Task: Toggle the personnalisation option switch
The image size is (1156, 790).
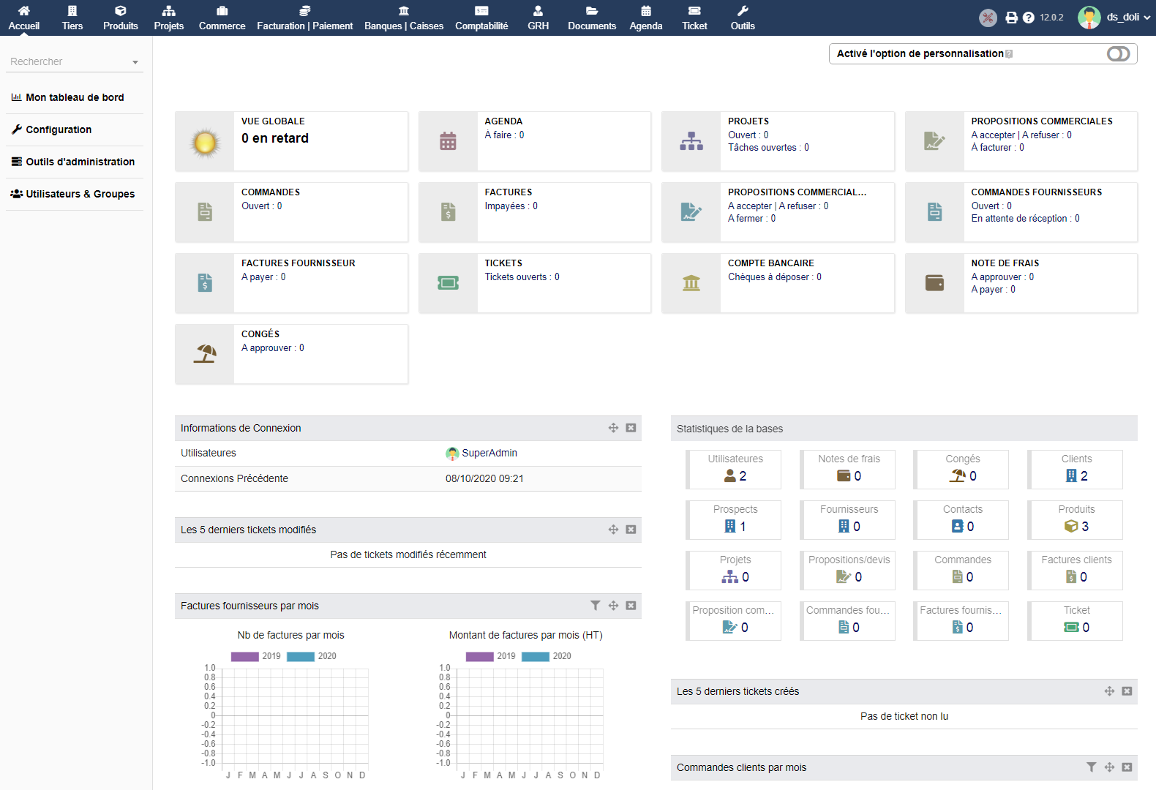Action: pos(1118,54)
